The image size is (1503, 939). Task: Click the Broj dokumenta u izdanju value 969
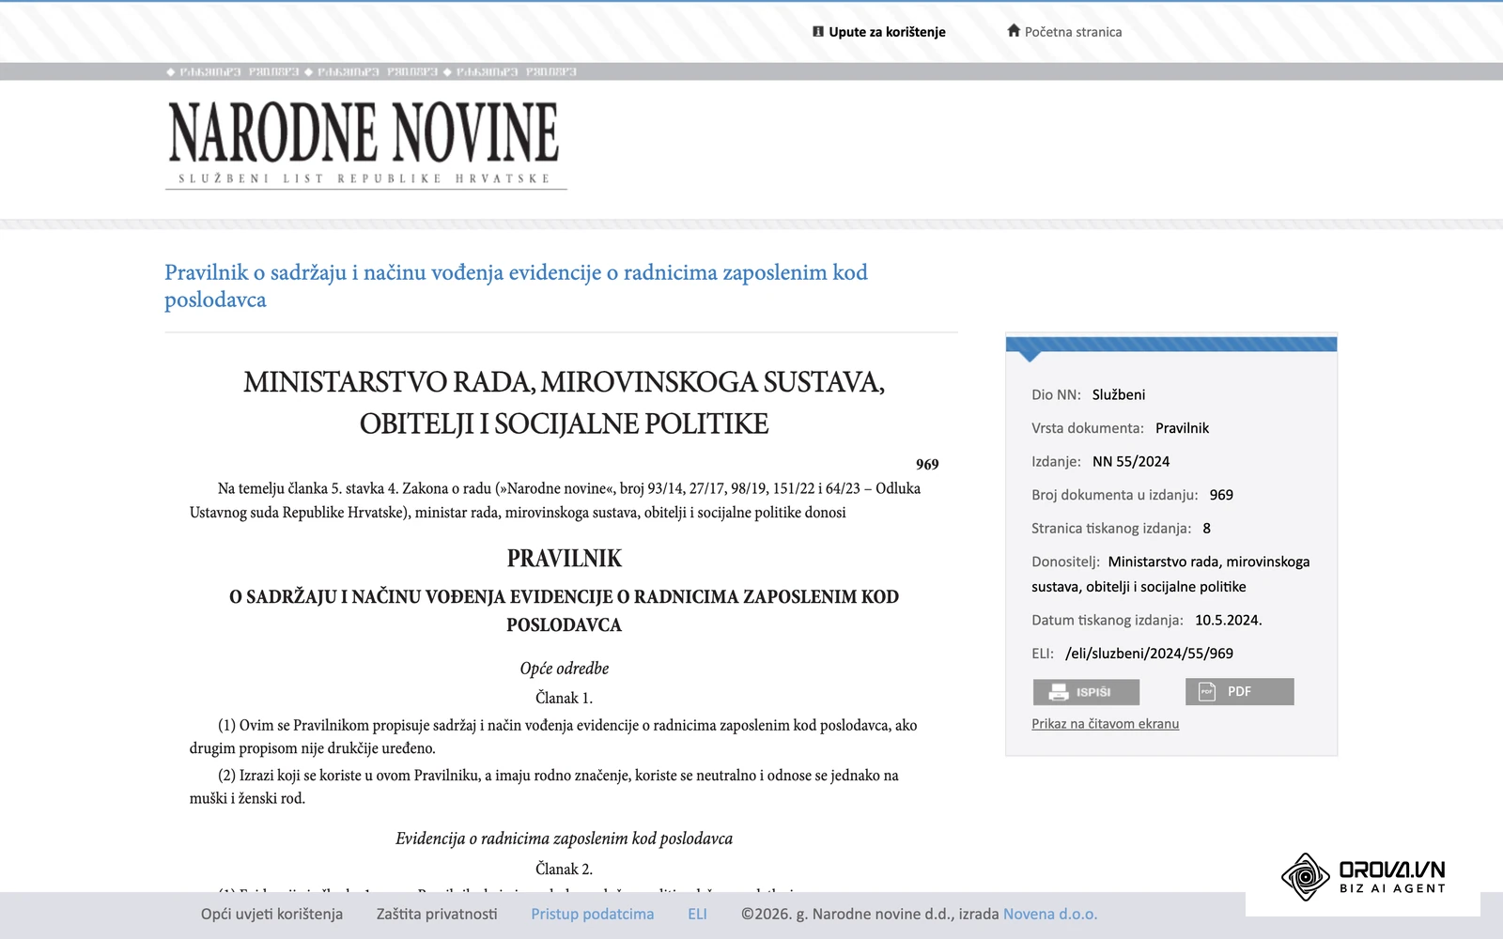[x=1221, y=495]
